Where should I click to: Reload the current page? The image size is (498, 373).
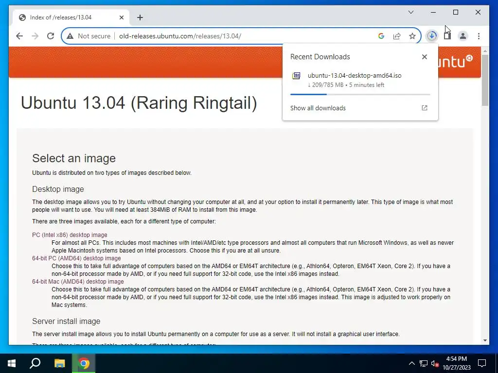(x=51, y=36)
